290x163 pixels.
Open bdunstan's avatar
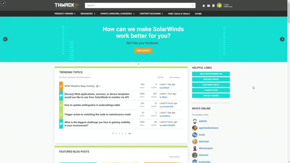coord(195,141)
